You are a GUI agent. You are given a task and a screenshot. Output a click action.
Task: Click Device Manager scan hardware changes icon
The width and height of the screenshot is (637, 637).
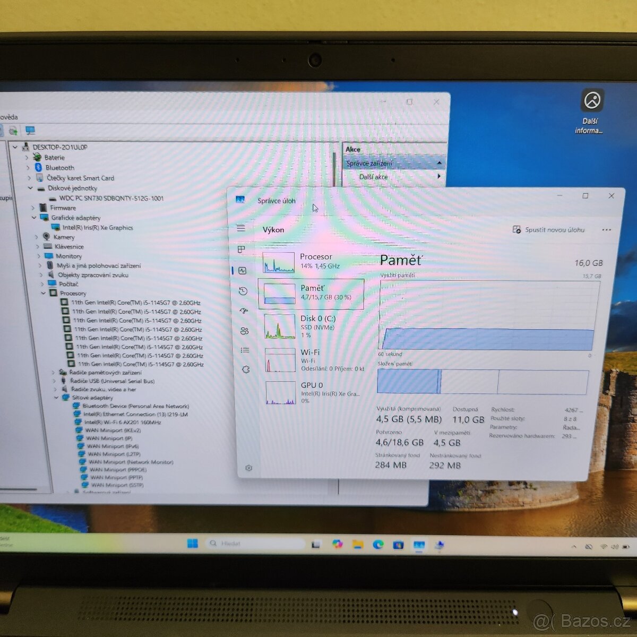point(13,130)
